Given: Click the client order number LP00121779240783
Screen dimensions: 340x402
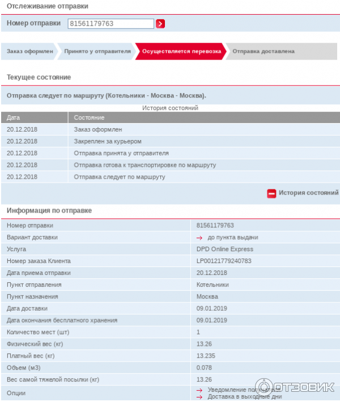Looking at the screenshot, I should pos(223,261).
